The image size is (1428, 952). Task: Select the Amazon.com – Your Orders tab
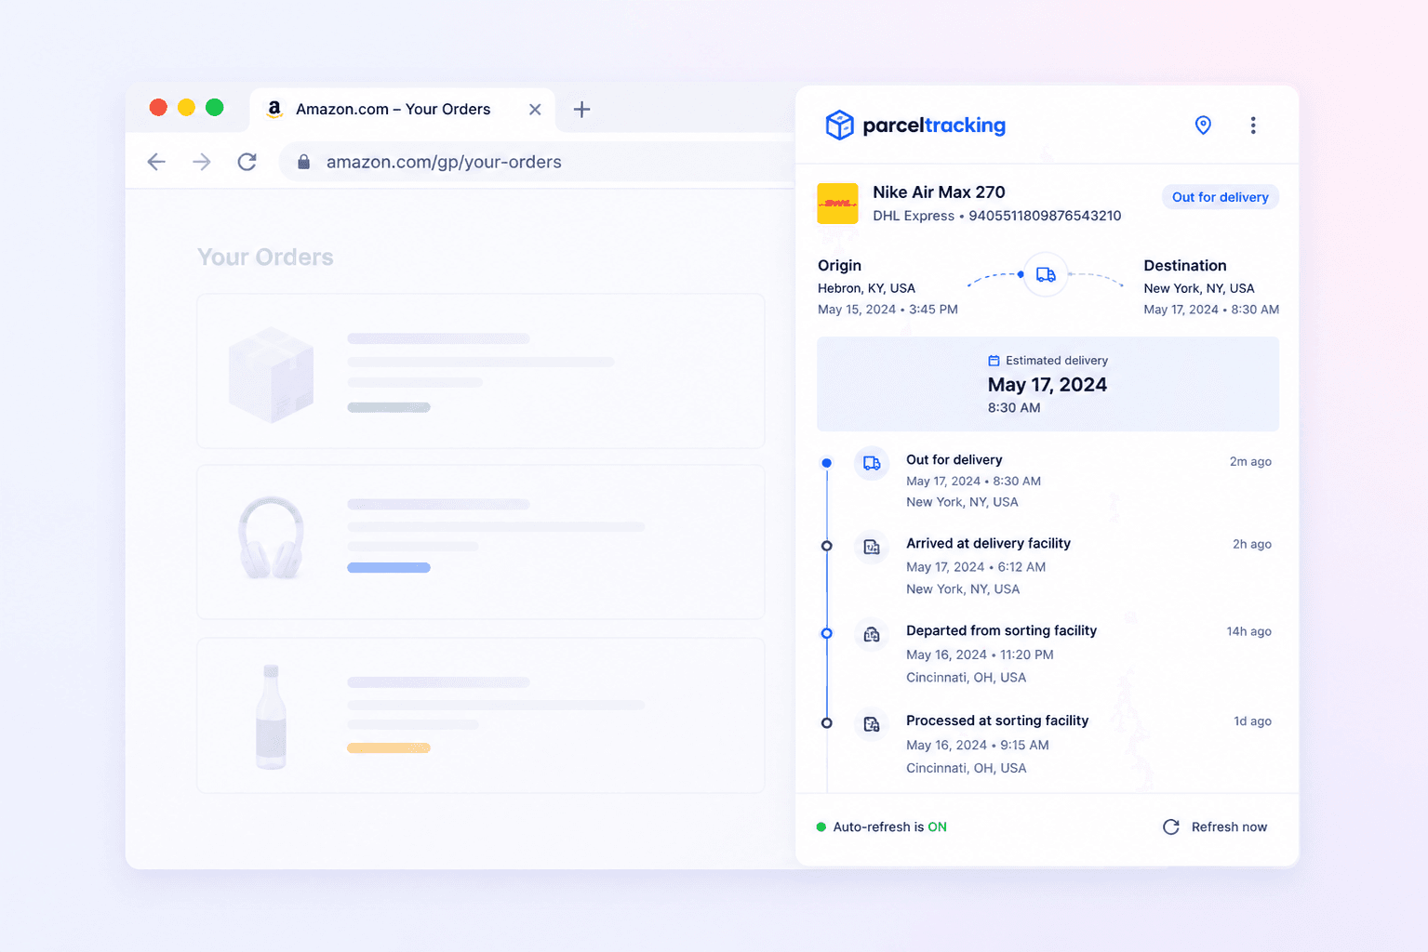pyautogui.click(x=402, y=110)
